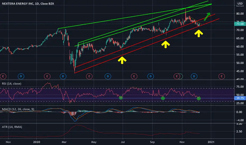Open the USD currency selector
The image size is (246, 145).
click(x=240, y=3)
